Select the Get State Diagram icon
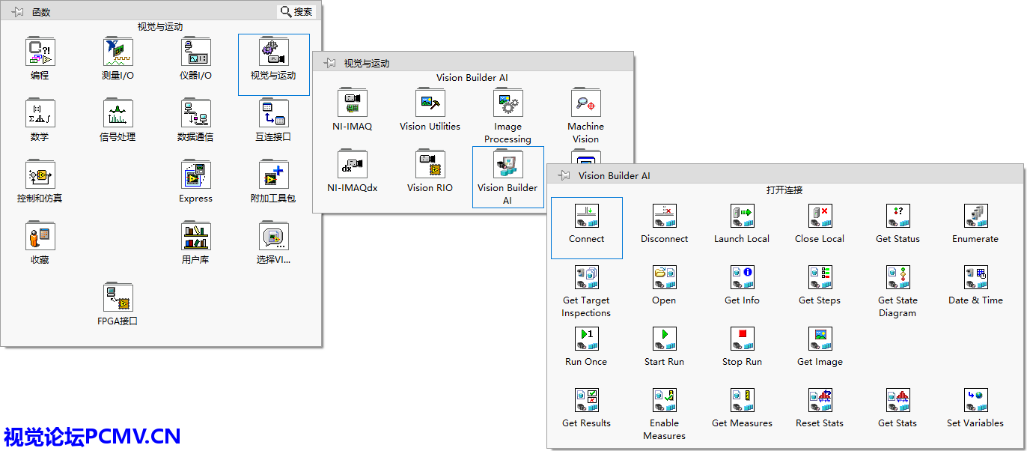 tap(898, 278)
